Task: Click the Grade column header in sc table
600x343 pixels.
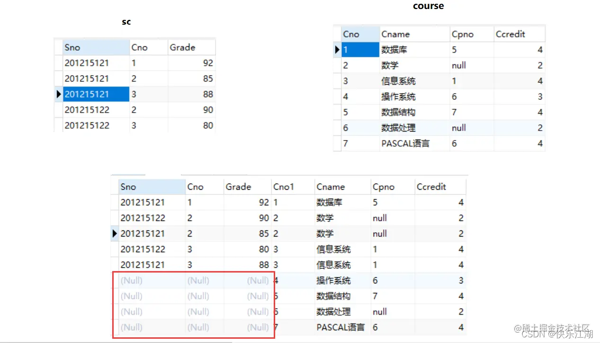Action: pos(192,47)
